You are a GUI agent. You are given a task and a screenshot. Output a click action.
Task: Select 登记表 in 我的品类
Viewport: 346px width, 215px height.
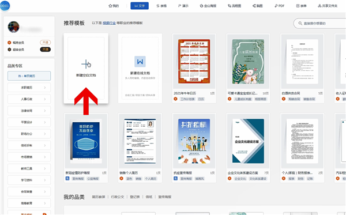pyautogui.click(x=134, y=197)
